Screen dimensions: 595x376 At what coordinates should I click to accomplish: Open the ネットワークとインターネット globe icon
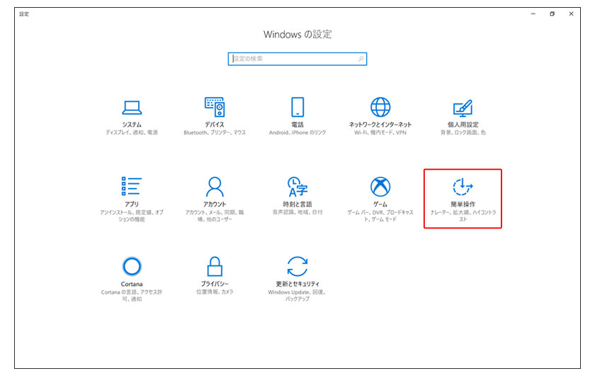coord(380,107)
